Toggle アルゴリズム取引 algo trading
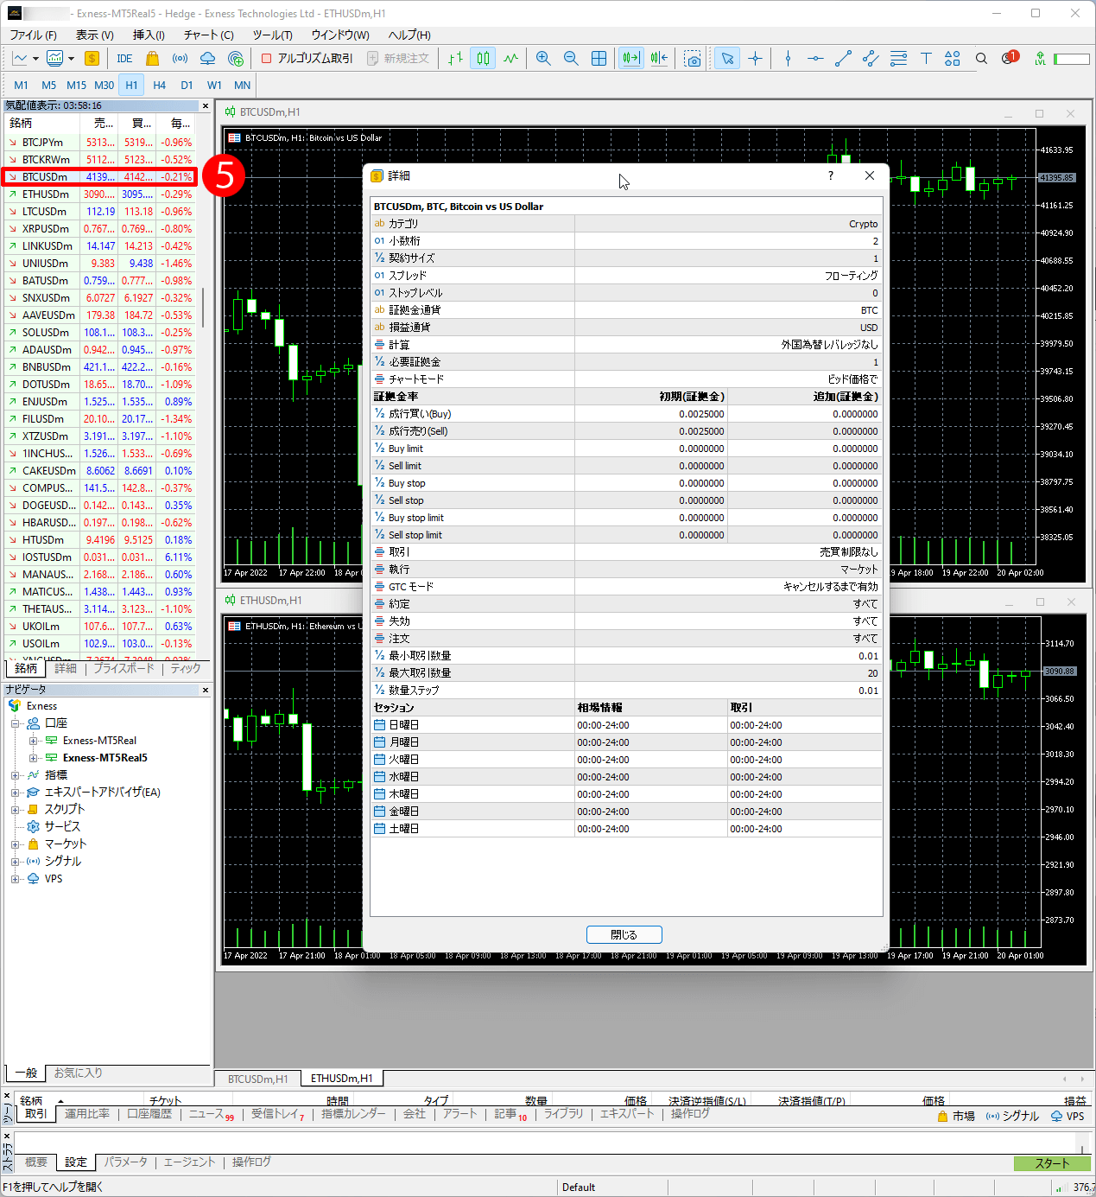The height and width of the screenshot is (1197, 1096). click(x=307, y=59)
